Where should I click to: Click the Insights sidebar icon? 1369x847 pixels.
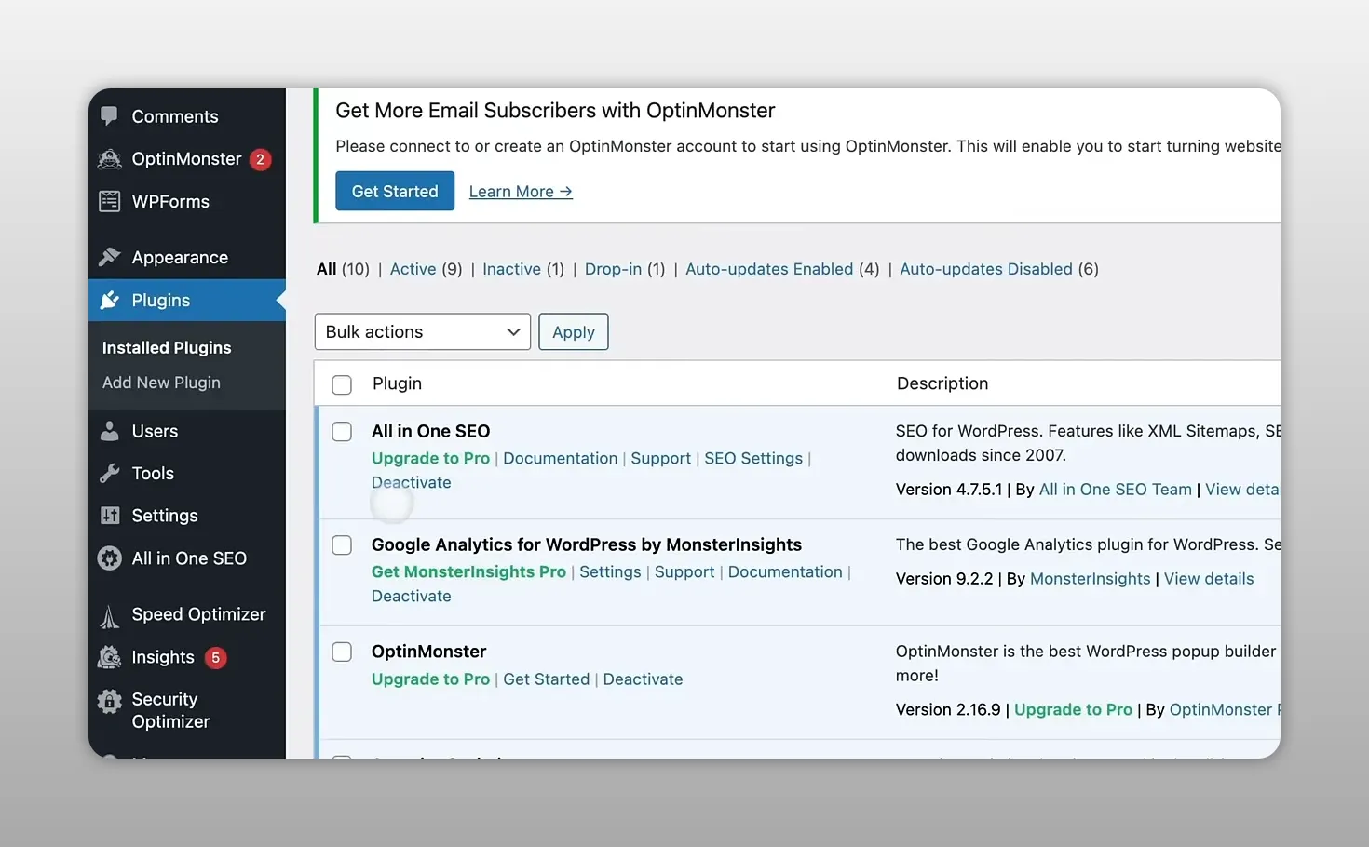[x=109, y=657]
